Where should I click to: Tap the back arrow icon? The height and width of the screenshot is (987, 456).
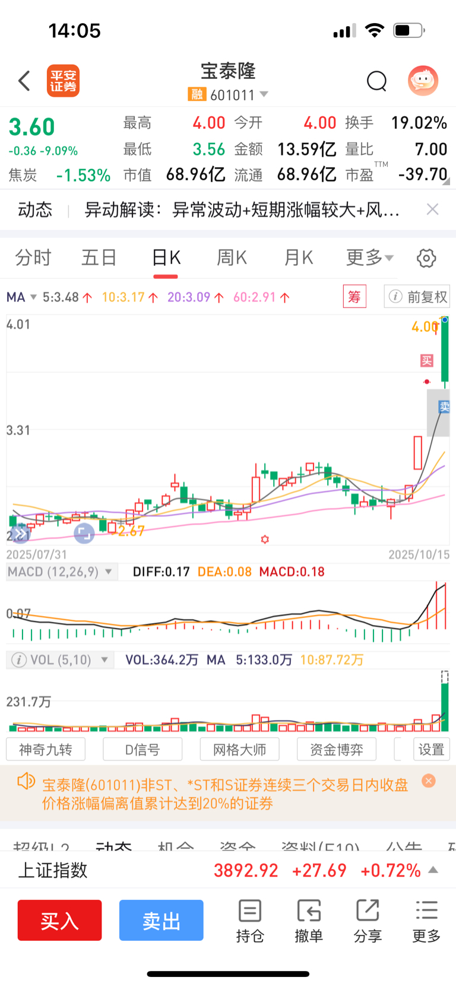point(24,81)
